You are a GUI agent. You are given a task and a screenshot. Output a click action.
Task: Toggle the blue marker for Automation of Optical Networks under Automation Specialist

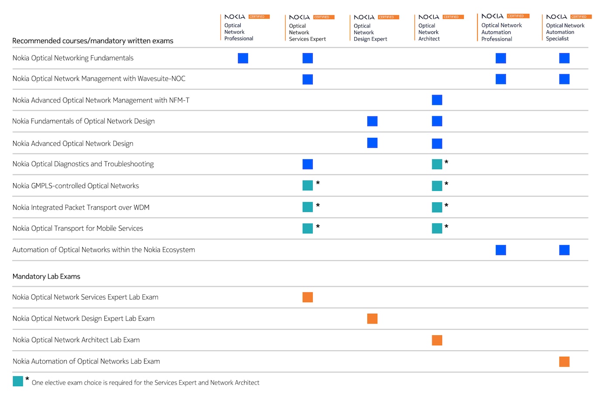tap(564, 250)
